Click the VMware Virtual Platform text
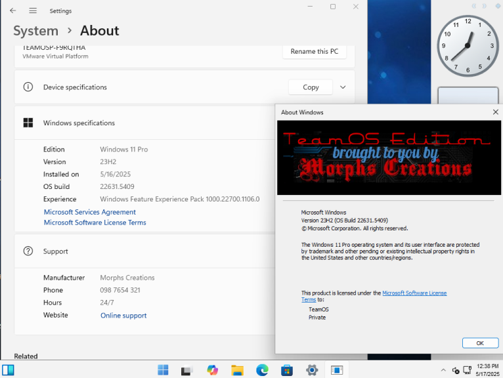 tap(56, 56)
